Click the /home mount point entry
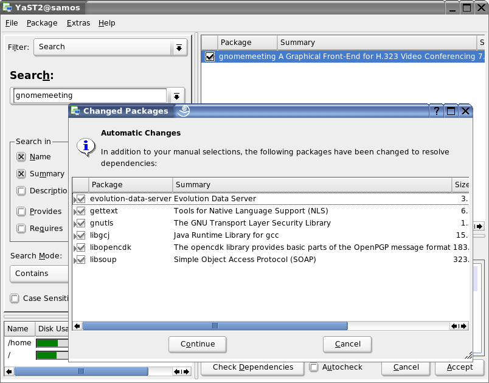Screen dimensions: 489x383 pos(19,343)
